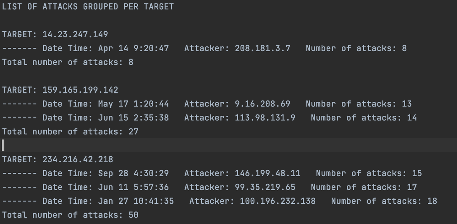Screen dimensions: 457x224
Task: Place cursor on timestamp Apr 14 9:20:47
Action: (134, 48)
